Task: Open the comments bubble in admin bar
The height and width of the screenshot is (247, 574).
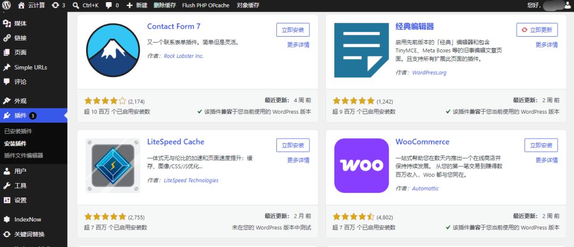Action: point(109,5)
